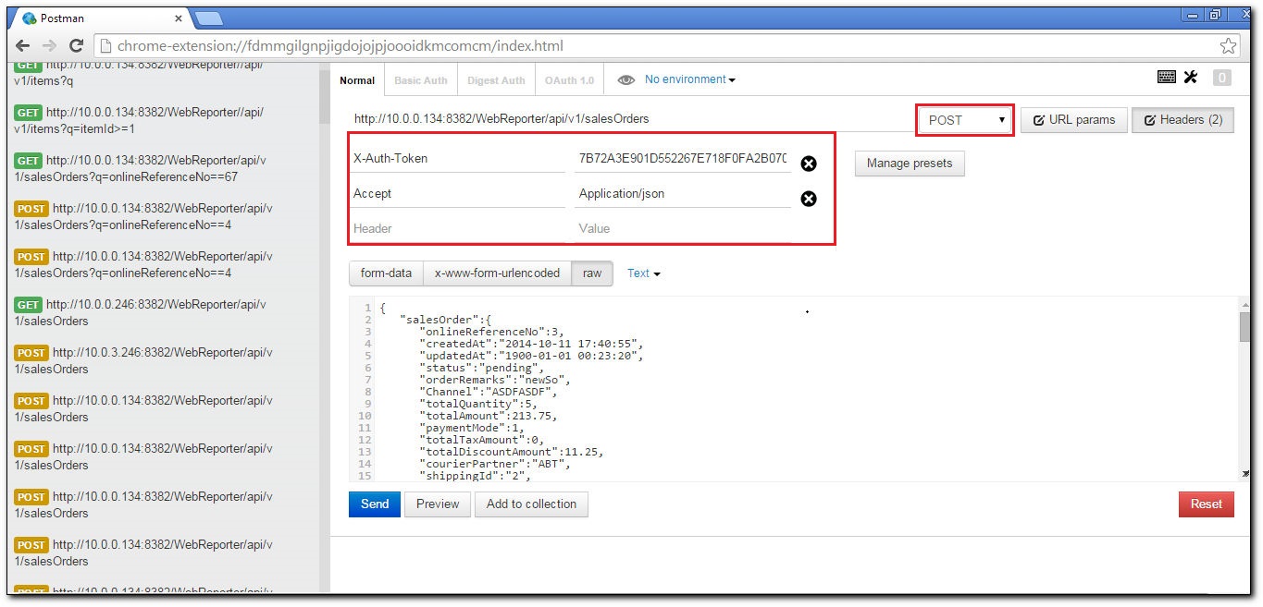The height and width of the screenshot is (607, 1263).
Task: Click the Manage presets button
Action: pos(910,164)
